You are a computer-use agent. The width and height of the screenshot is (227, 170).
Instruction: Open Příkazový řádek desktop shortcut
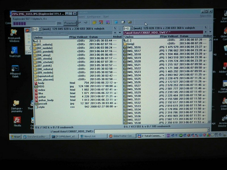click(15, 71)
